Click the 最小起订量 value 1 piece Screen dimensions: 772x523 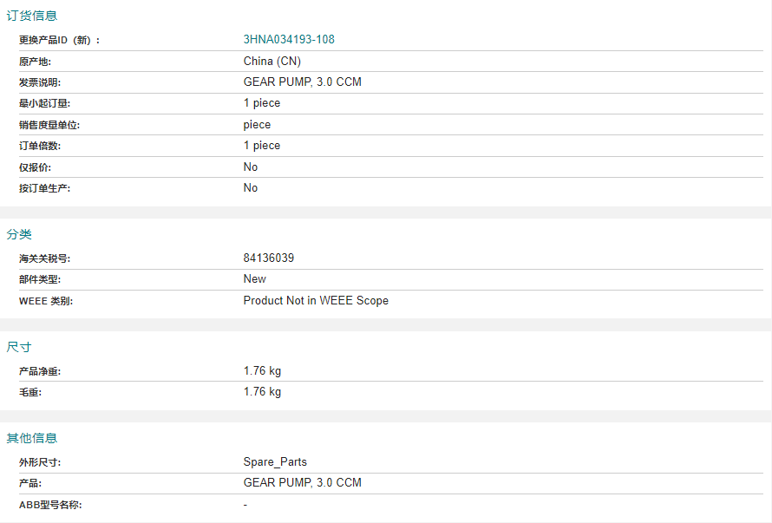262,103
